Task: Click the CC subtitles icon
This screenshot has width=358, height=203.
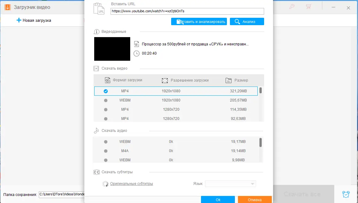Action: tap(96, 172)
